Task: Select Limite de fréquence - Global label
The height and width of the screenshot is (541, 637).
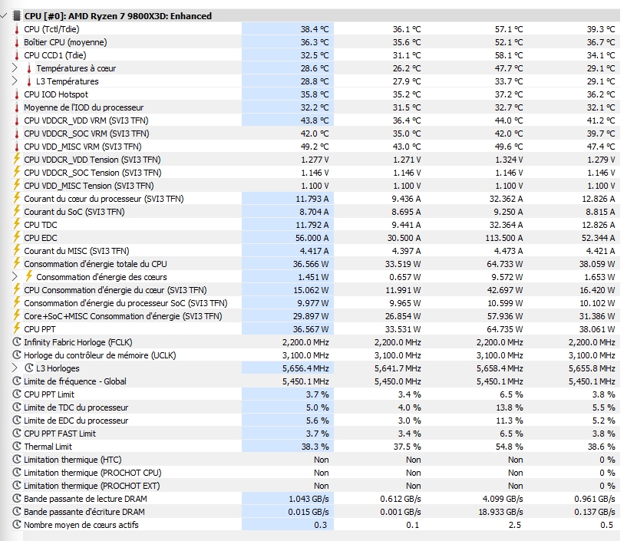Action: click(75, 381)
